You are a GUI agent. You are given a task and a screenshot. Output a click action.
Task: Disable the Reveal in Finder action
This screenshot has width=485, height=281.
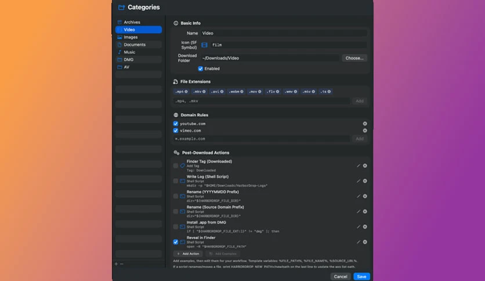coord(176,242)
